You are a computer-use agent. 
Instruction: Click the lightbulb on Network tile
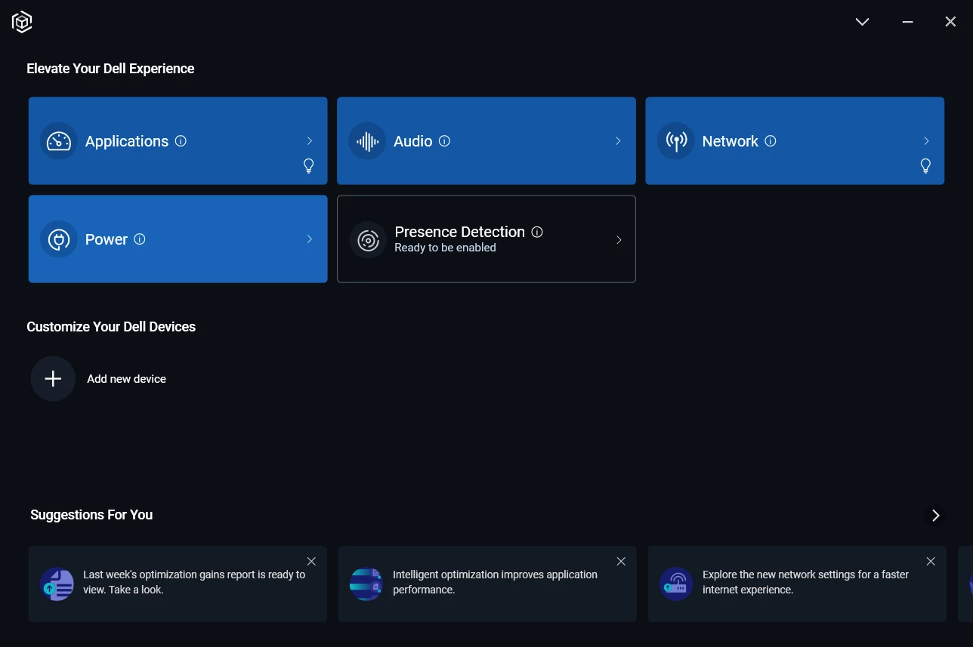(x=925, y=166)
